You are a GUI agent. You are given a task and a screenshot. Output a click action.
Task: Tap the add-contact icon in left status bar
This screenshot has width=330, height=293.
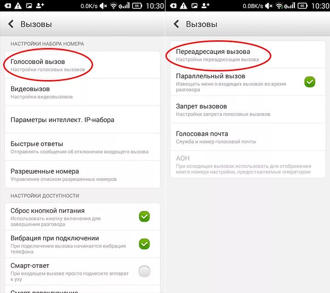point(40,5)
